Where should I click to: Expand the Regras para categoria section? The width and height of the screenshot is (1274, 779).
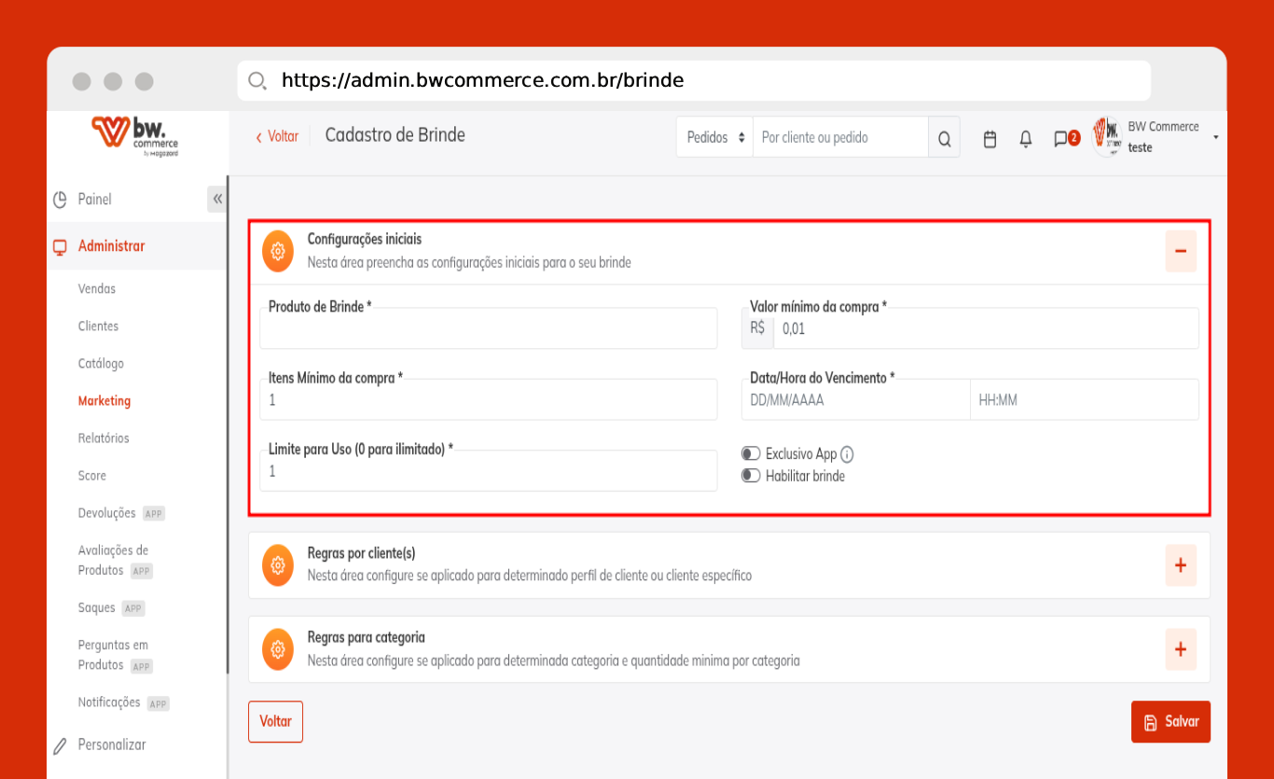click(x=1180, y=649)
